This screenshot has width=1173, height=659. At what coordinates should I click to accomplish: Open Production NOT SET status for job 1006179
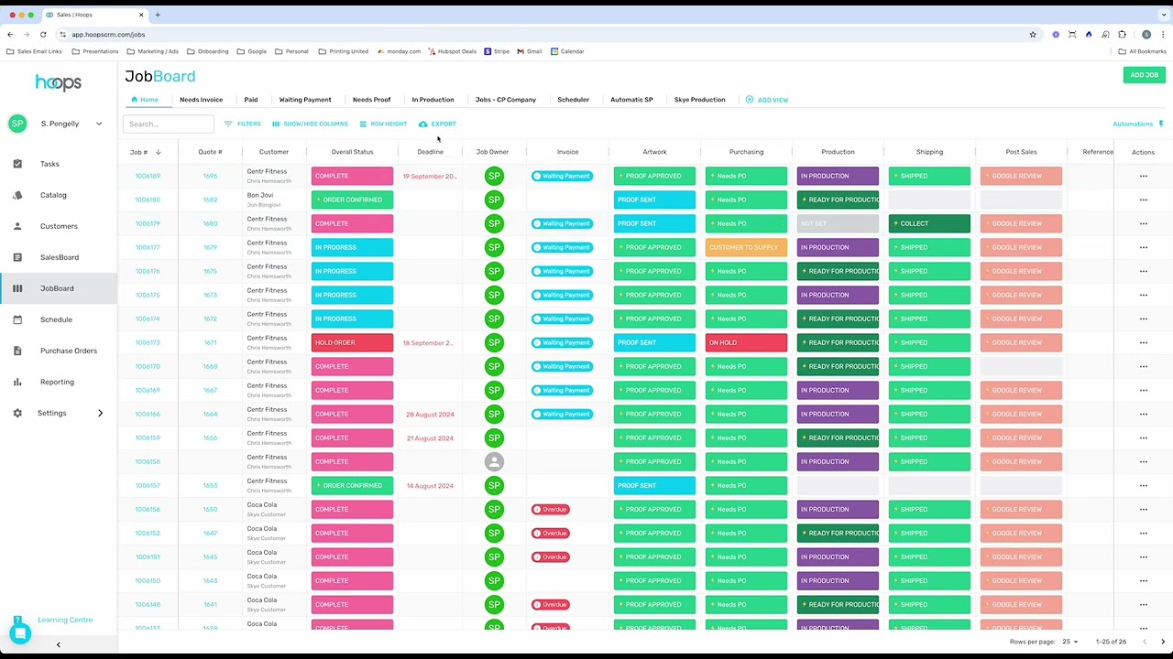[838, 223]
